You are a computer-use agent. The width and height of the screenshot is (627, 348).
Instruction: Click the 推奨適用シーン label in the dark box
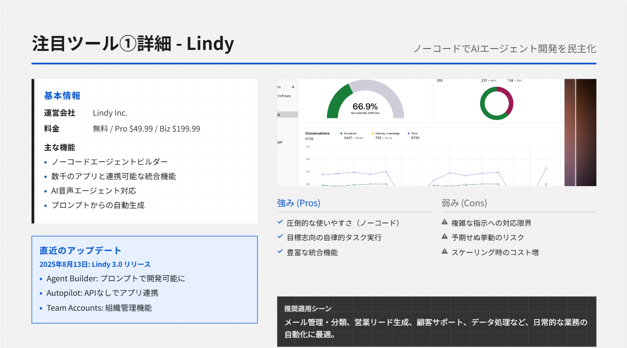[308, 309]
